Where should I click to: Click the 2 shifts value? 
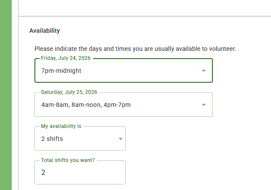click(52, 139)
